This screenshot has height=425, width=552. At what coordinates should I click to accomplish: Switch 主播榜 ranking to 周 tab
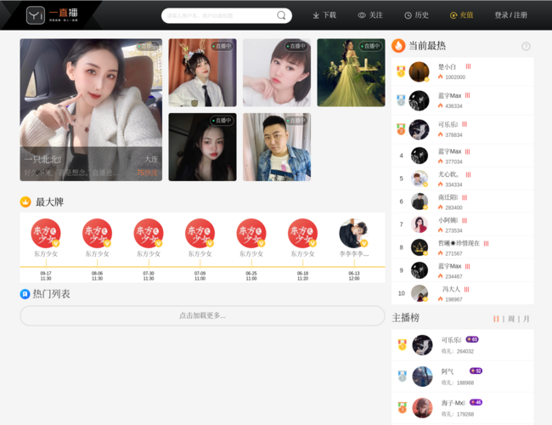(511, 319)
